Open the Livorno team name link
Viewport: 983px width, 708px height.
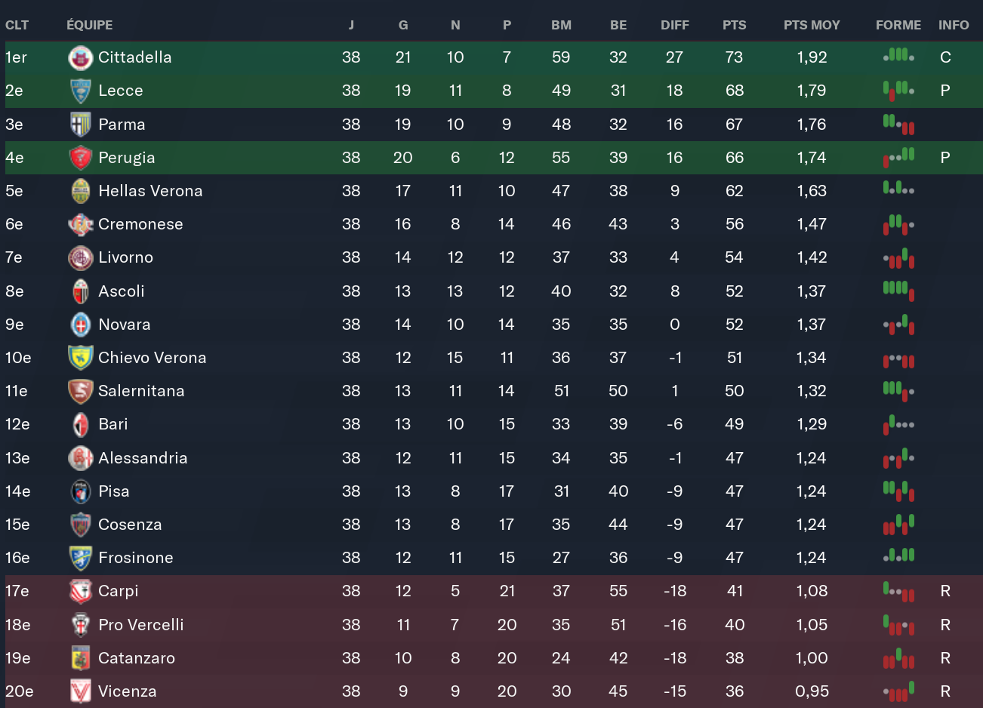[125, 257]
